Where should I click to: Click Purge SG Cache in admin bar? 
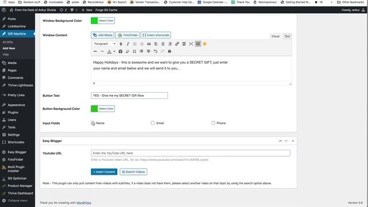[106, 10]
